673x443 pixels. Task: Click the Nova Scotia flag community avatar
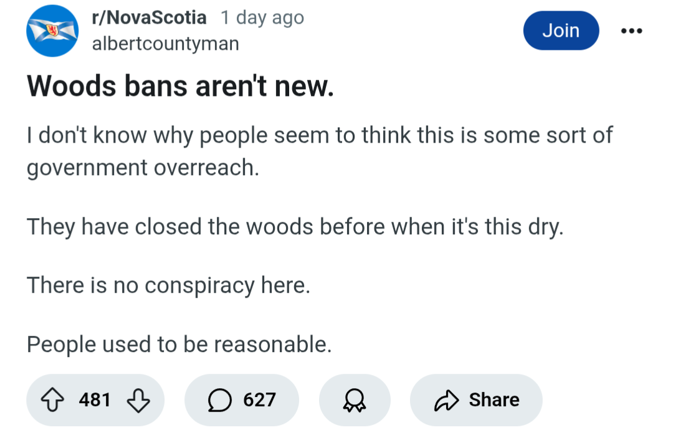click(52, 31)
